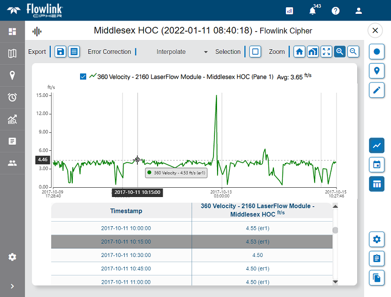Click the fullscreen expand zoom icon
The height and width of the screenshot is (297, 391).
[x=326, y=51]
